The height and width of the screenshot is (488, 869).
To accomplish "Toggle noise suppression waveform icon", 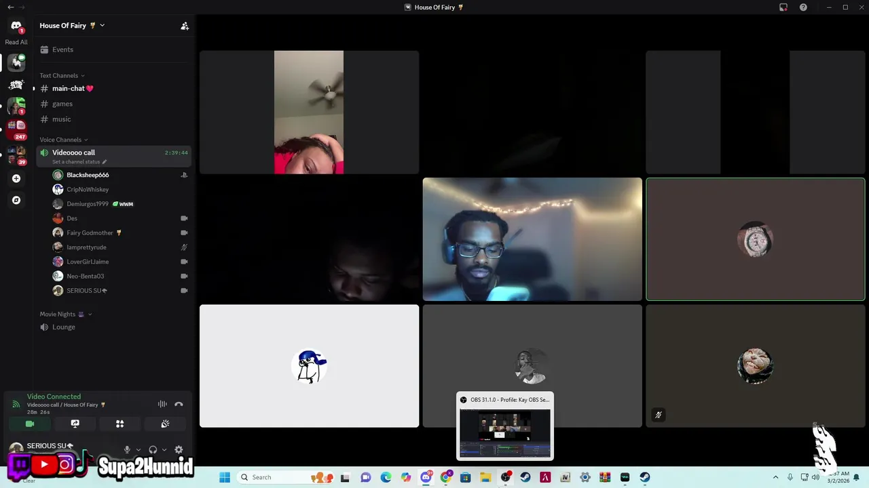I will 162,405.
